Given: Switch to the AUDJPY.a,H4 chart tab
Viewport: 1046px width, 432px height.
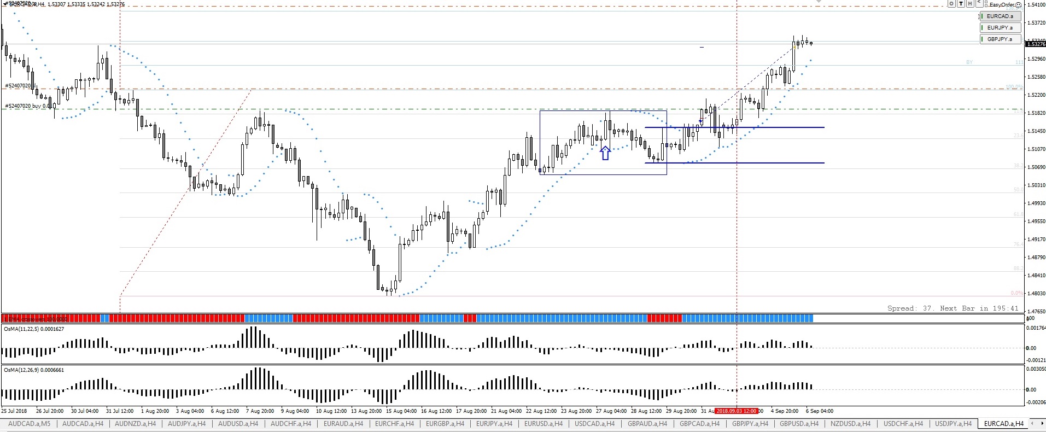Looking at the screenshot, I should 186,424.
